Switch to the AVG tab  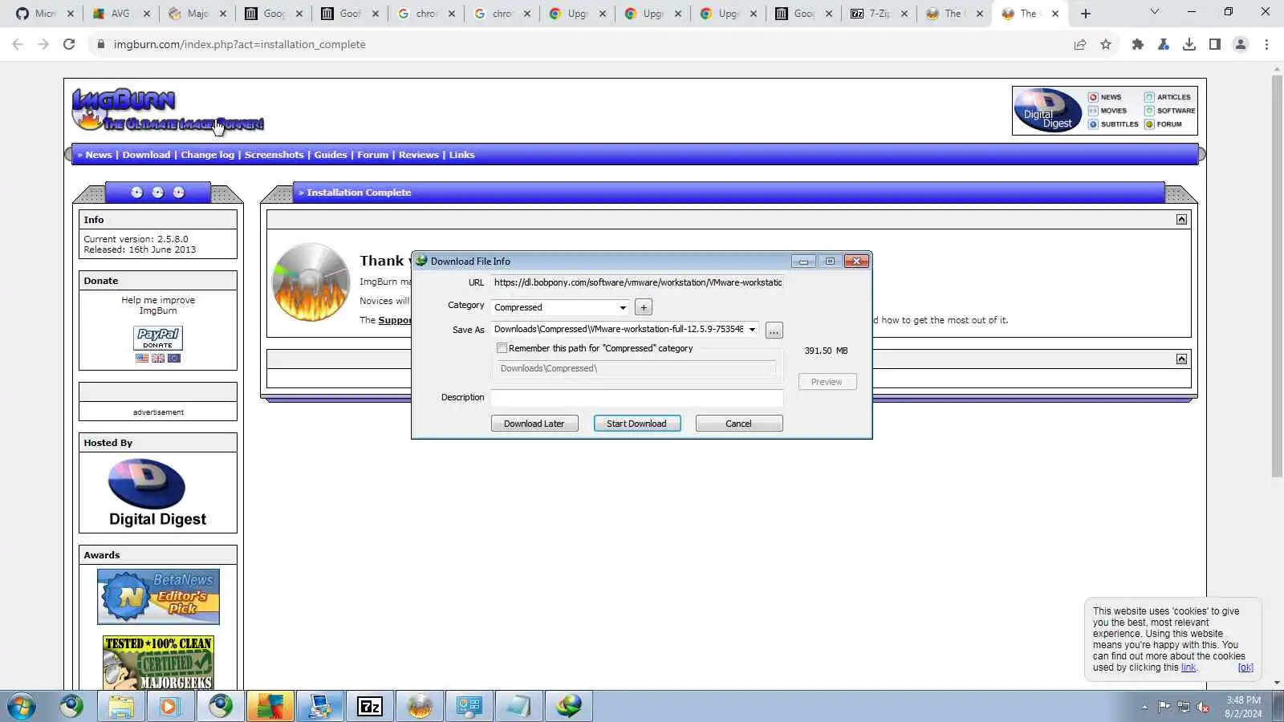pos(120,14)
